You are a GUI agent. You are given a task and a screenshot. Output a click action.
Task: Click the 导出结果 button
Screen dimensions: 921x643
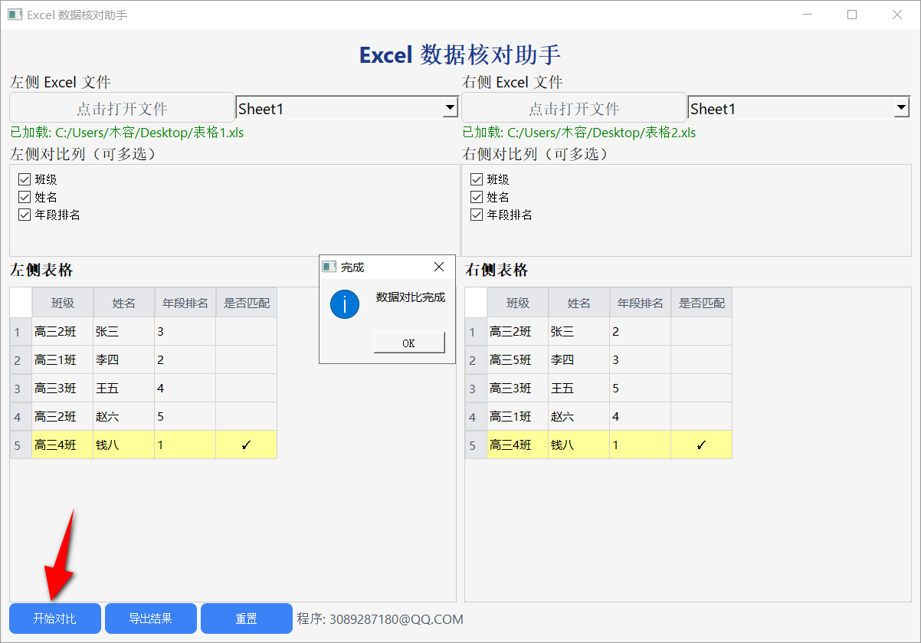[150, 618]
